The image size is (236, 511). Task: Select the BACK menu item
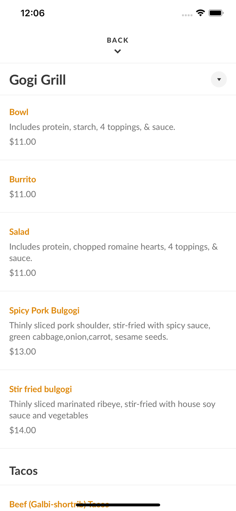coord(117,40)
